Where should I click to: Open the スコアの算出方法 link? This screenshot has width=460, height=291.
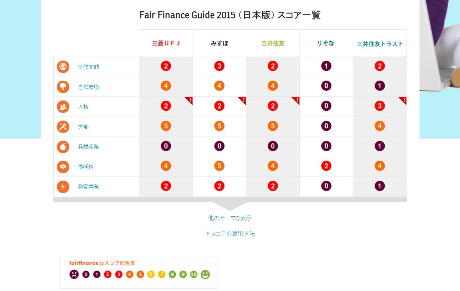[233, 234]
